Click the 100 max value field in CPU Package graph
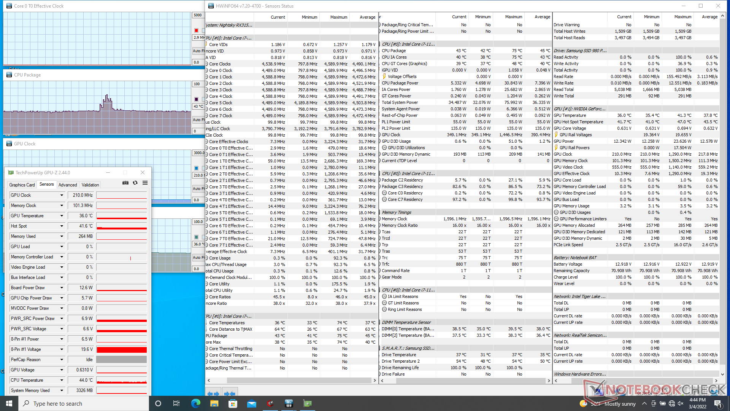Viewport: 730px width, 411px height. (198, 84)
